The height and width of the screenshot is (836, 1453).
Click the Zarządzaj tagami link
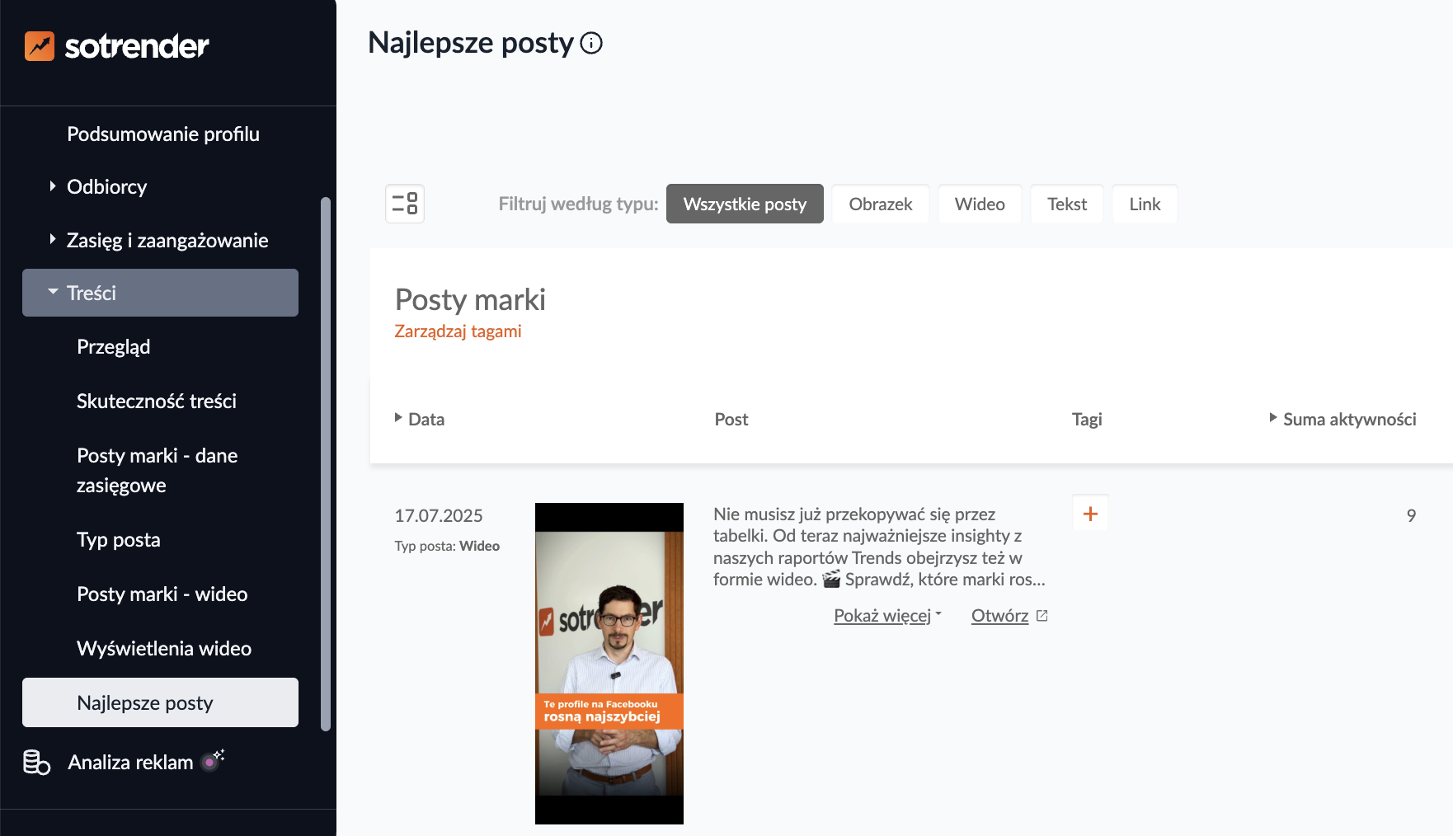pyautogui.click(x=458, y=331)
